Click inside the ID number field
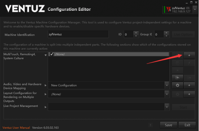 point(129,34)
